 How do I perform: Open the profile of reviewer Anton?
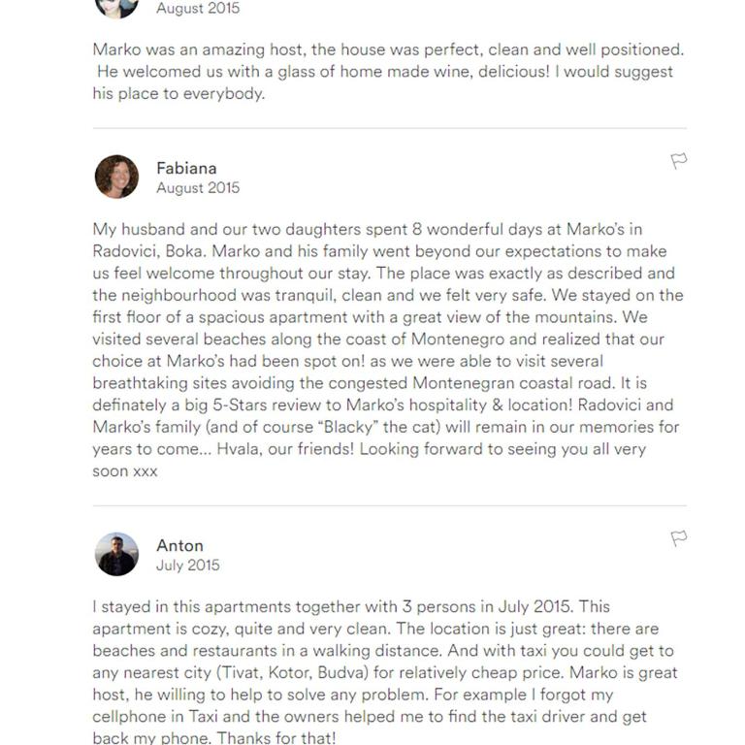click(179, 545)
